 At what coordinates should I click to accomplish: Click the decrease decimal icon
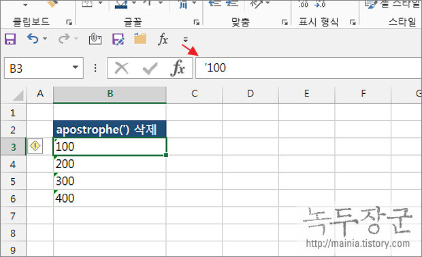pos(320,4)
